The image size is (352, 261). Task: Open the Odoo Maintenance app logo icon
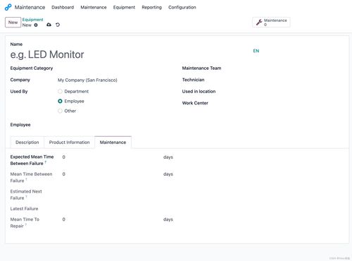(x=8, y=7)
